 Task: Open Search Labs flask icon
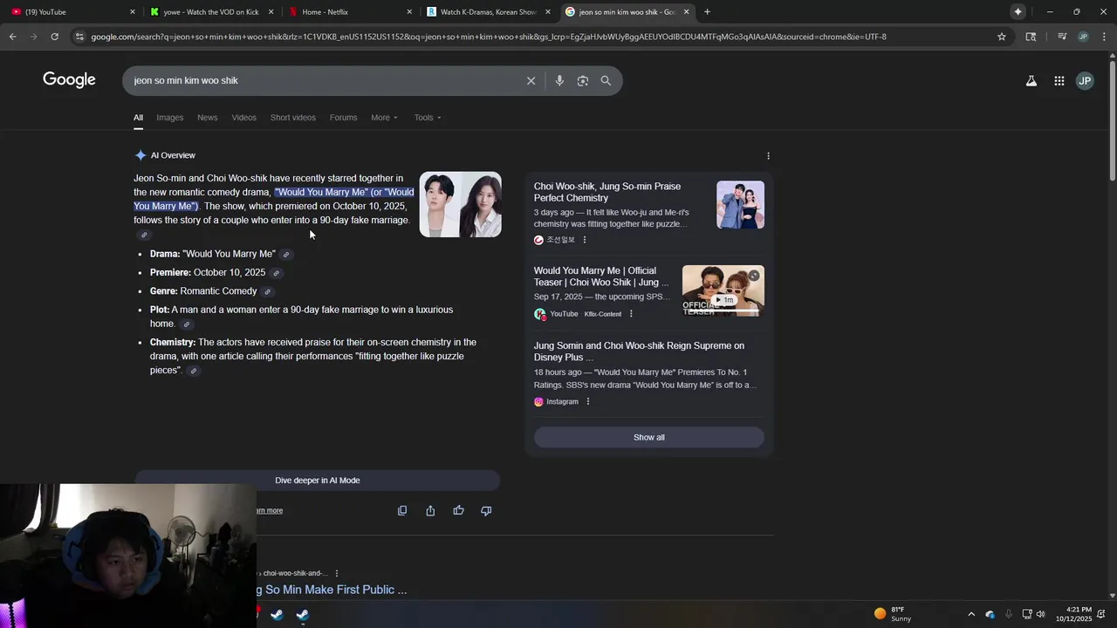(1031, 80)
